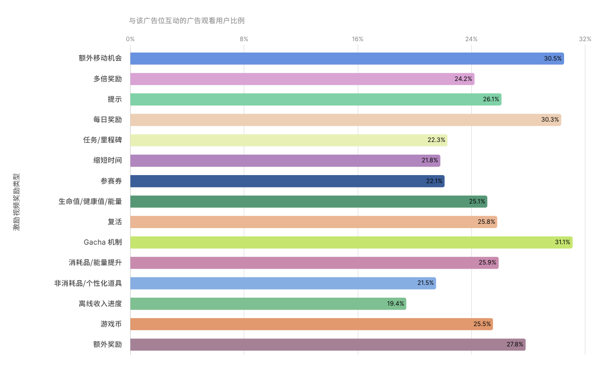Select the 复活 bar at 25.8%

point(313,222)
